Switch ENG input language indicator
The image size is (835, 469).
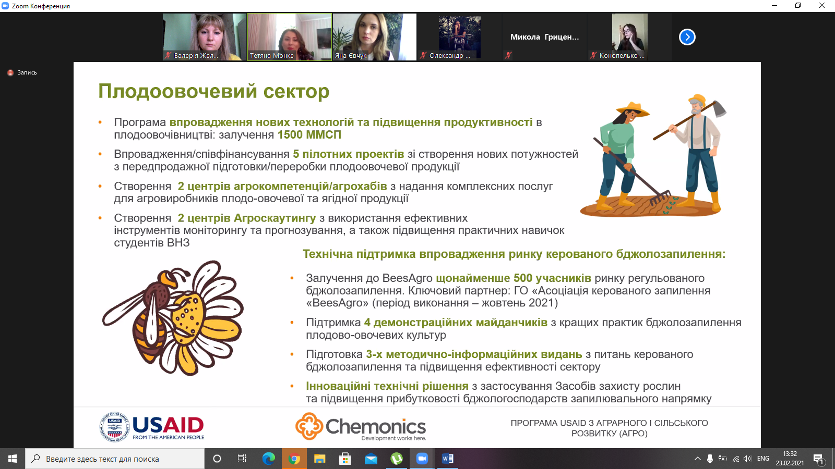coord(763,459)
